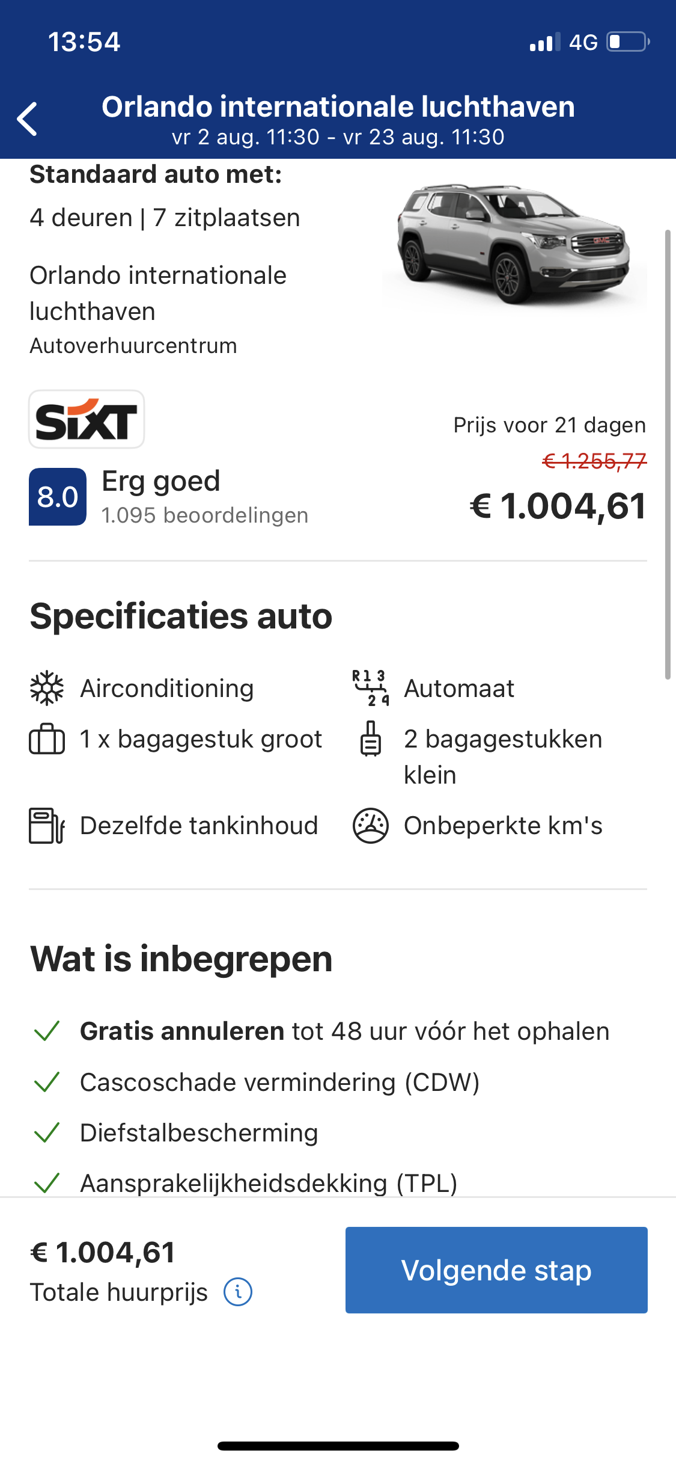Tap the air conditioning snowflake icon
676x1465 pixels.
(x=47, y=688)
